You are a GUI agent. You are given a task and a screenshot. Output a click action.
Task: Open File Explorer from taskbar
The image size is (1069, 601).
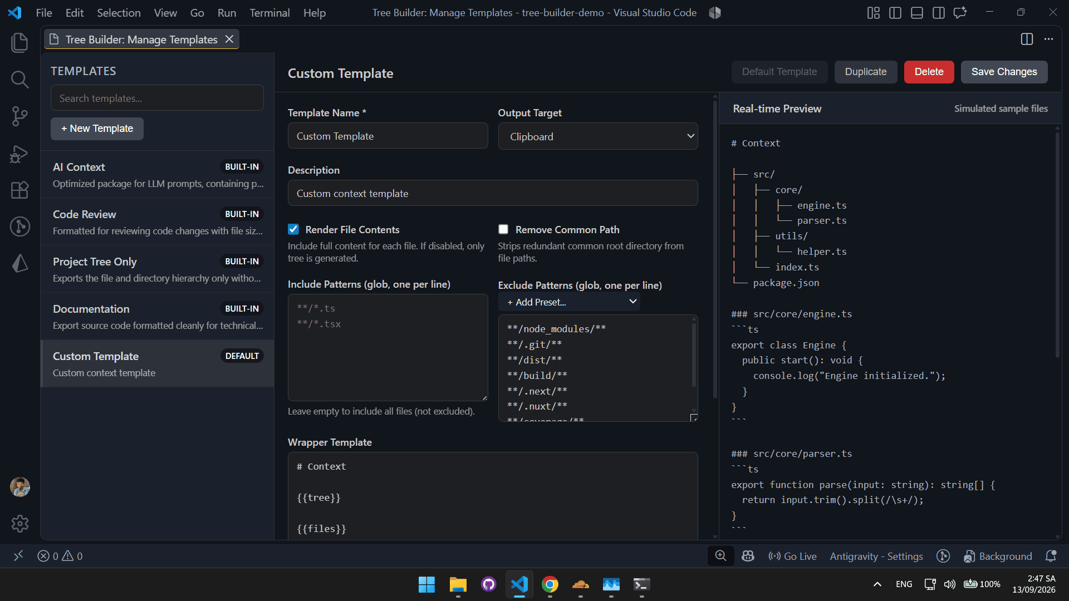(458, 584)
